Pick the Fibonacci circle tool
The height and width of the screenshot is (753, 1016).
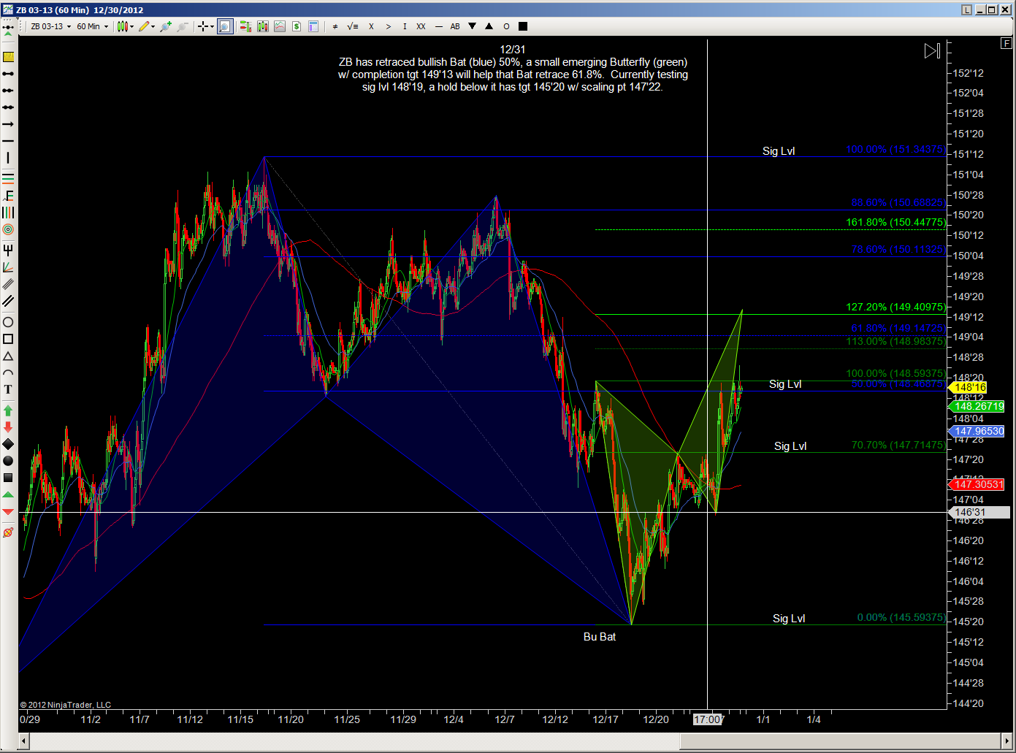(x=8, y=229)
